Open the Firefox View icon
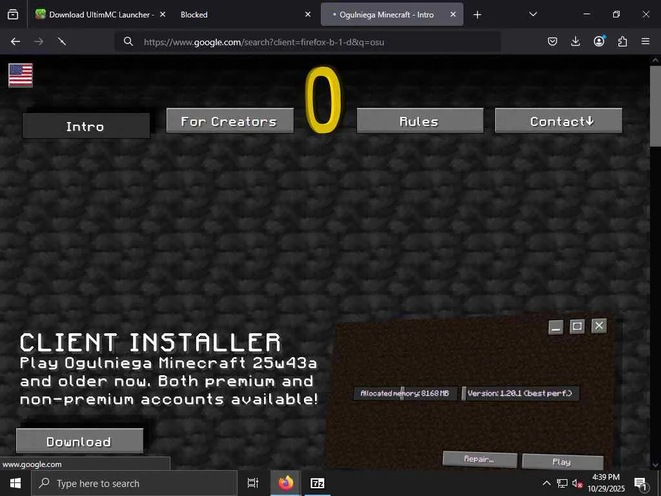This screenshot has height=496, width=661. click(13, 14)
